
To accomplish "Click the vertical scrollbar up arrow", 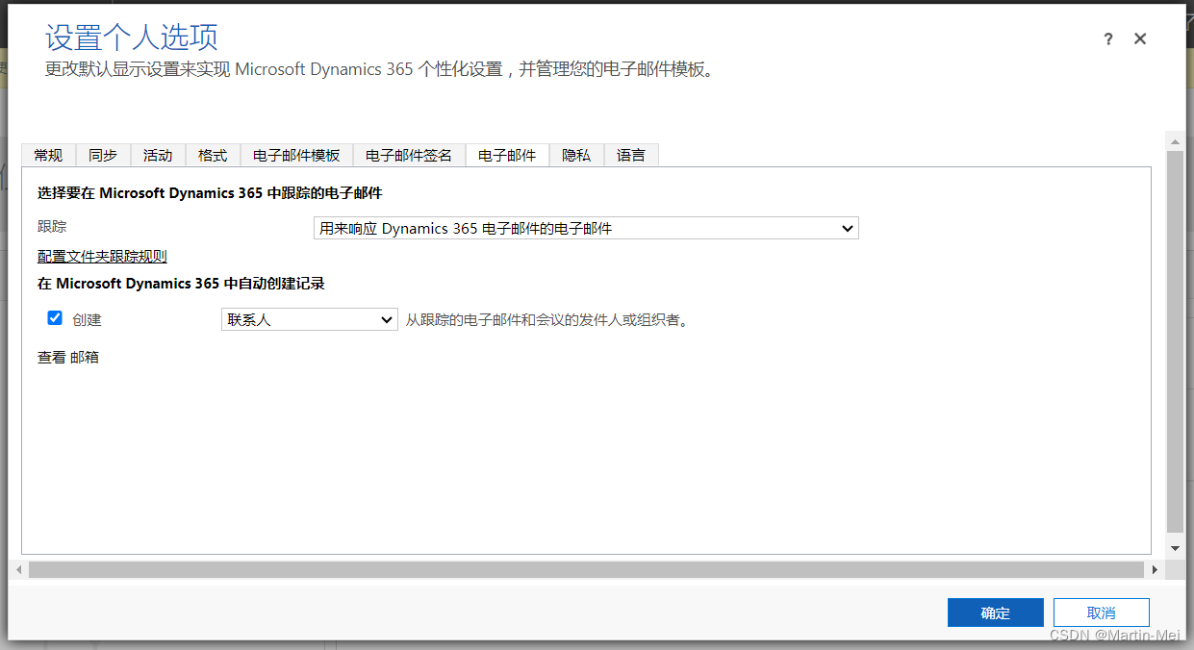I will pyautogui.click(x=1175, y=140).
